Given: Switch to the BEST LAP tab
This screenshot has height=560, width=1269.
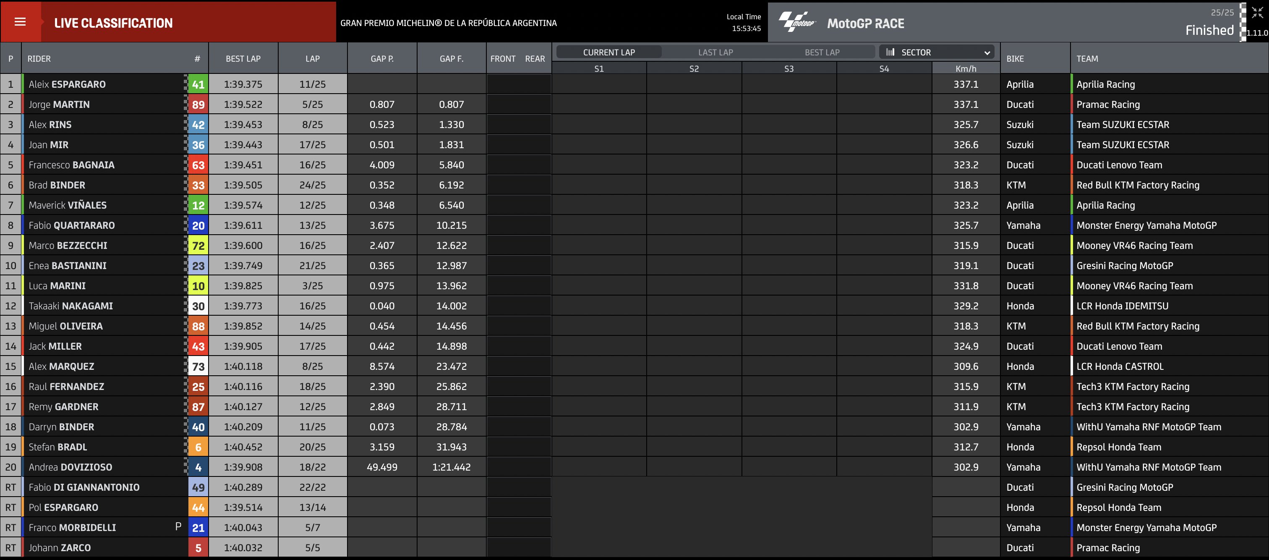Looking at the screenshot, I should 822,52.
